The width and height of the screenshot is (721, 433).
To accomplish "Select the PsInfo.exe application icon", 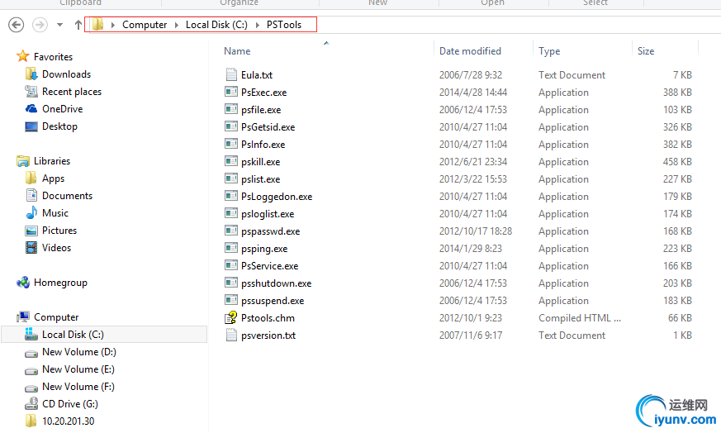I will coord(231,144).
